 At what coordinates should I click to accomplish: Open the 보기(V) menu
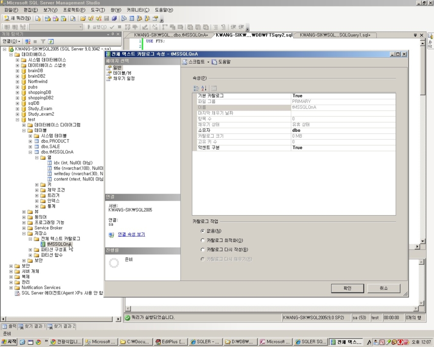click(x=50, y=10)
